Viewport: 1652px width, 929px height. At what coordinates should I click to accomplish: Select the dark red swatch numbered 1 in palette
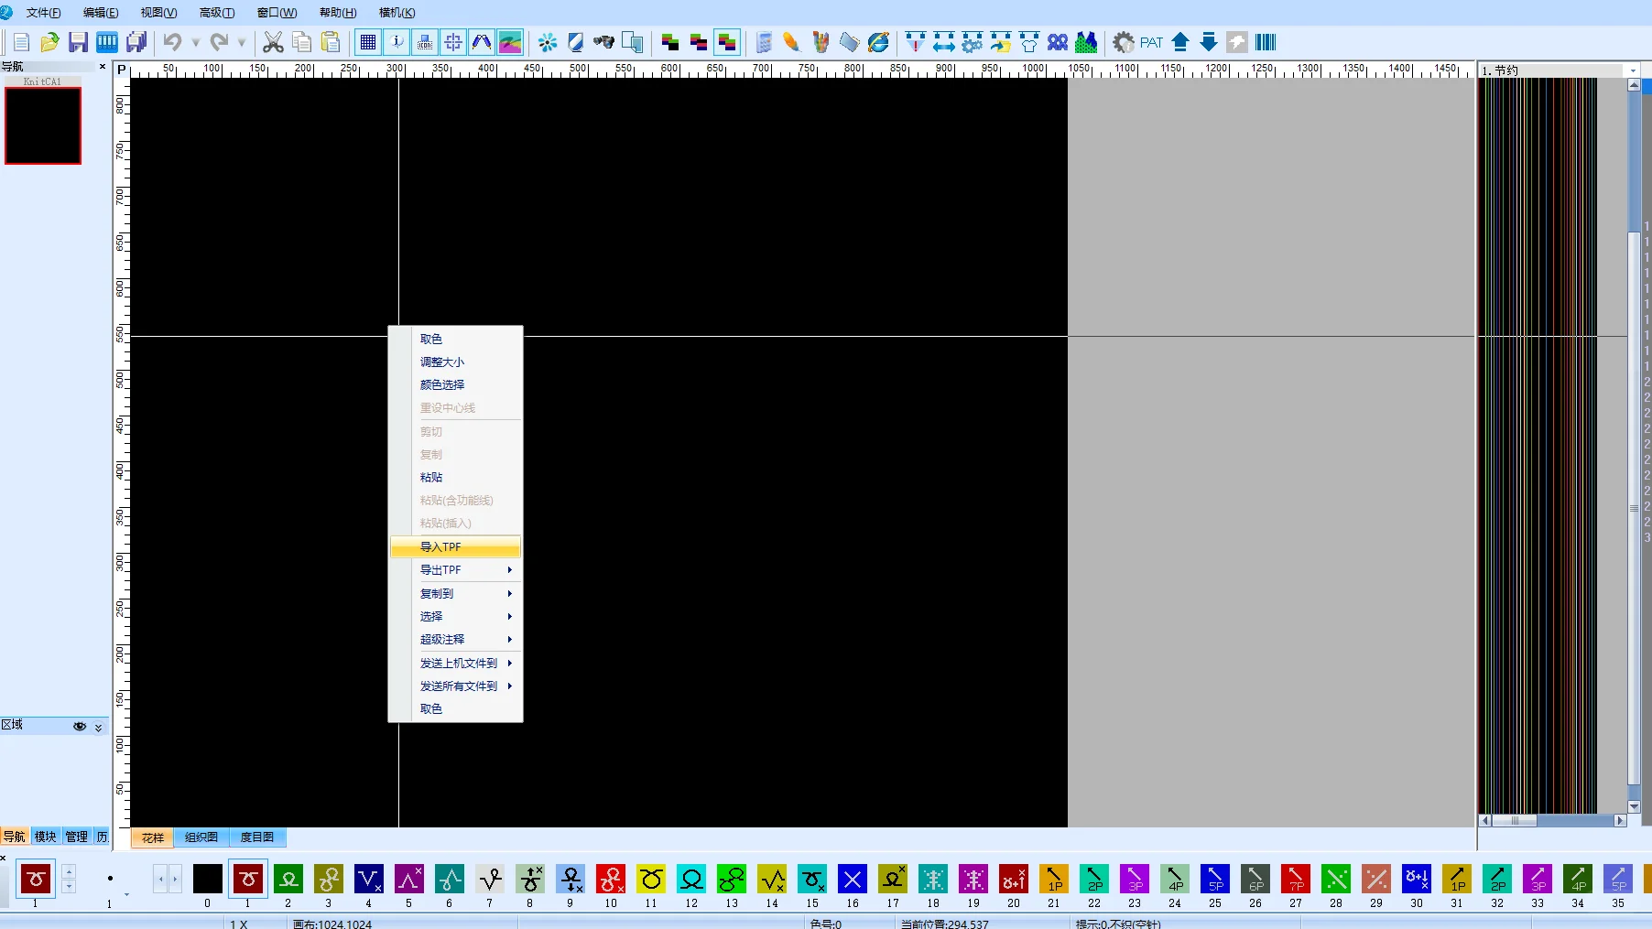[x=248, y=879]
